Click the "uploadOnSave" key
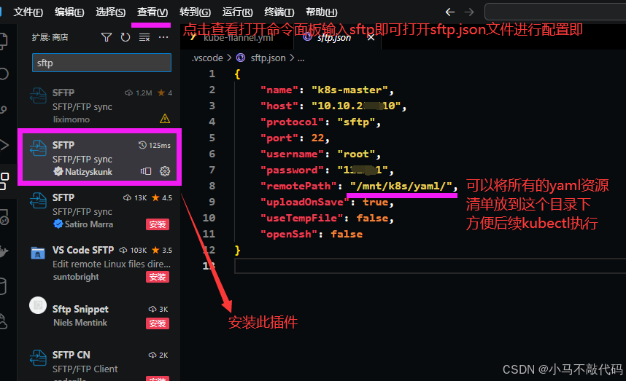The width and height of the screenshot is (626, 381). [305, 202]
